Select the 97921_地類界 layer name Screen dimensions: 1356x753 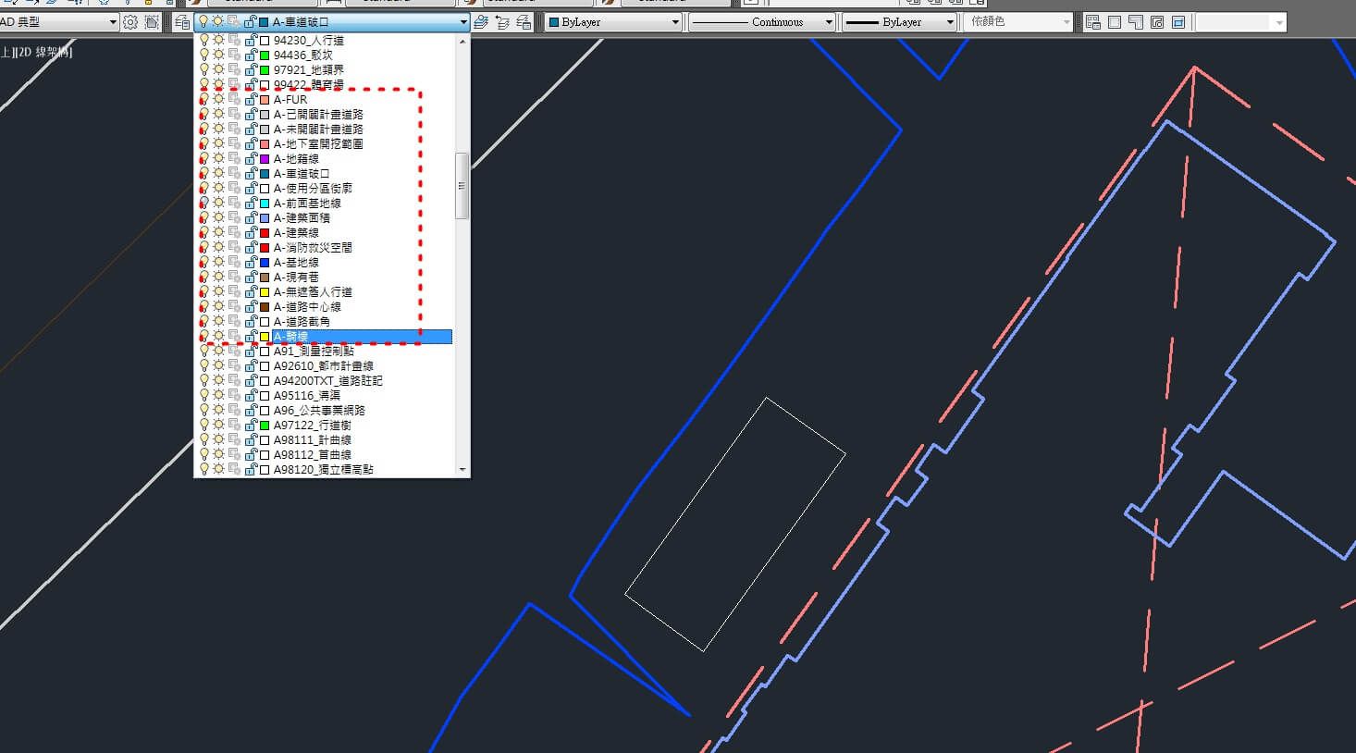click(x=309, y=69)
